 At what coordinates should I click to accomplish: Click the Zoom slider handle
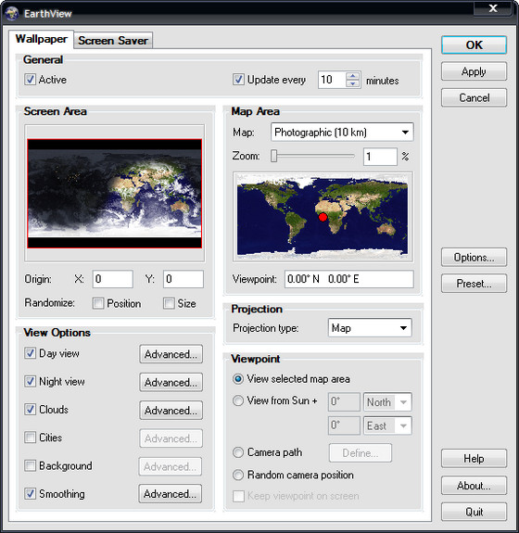274,156
